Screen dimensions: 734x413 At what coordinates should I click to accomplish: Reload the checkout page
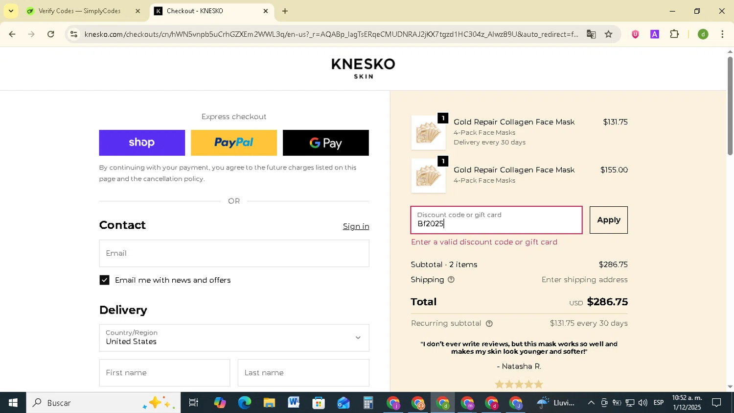pos(51,34)
